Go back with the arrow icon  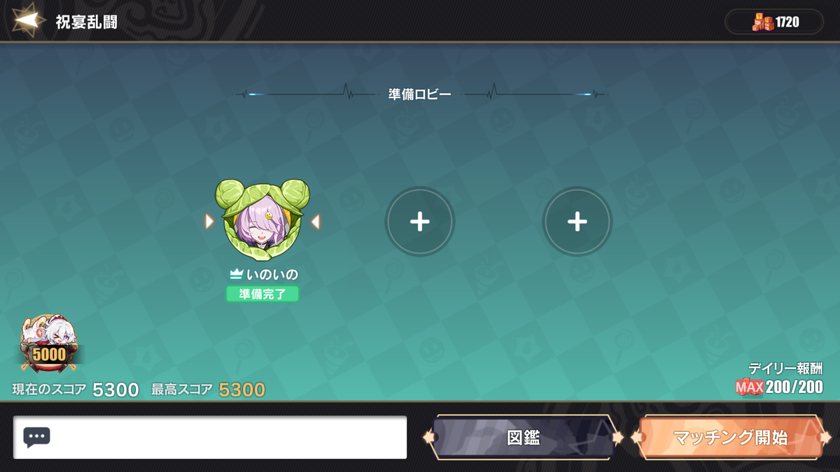click(27, 21)
